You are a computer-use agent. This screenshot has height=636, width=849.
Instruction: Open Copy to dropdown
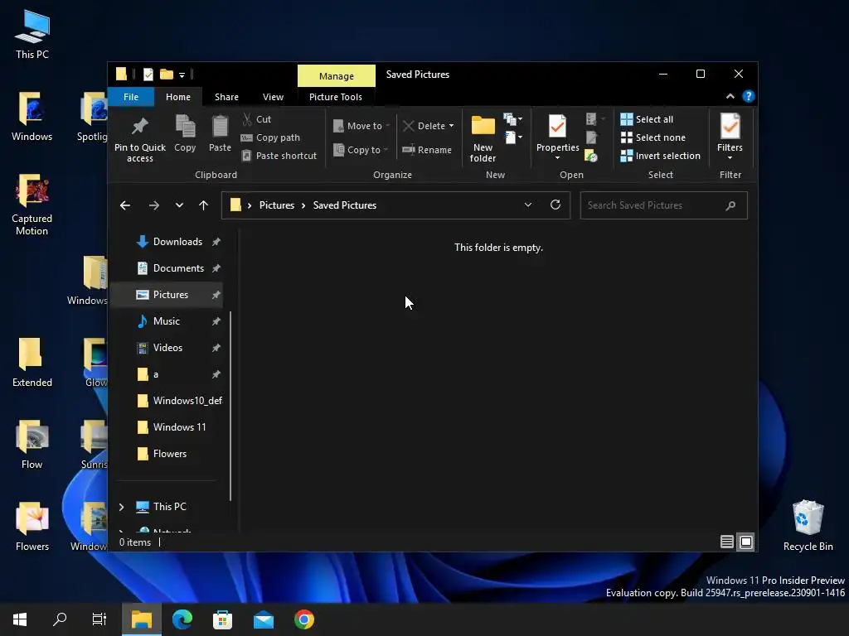(361, 150)
